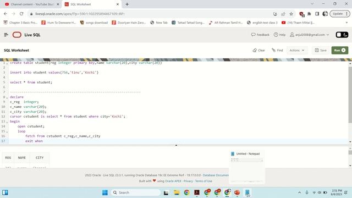Open Find in the worksheet
Screen dimensions: 352x198
[277, 50]
